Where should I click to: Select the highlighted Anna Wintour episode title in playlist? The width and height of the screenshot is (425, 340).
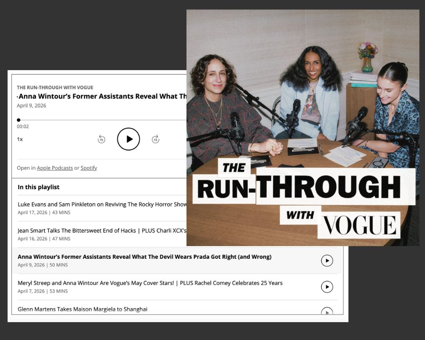(144, 257)
